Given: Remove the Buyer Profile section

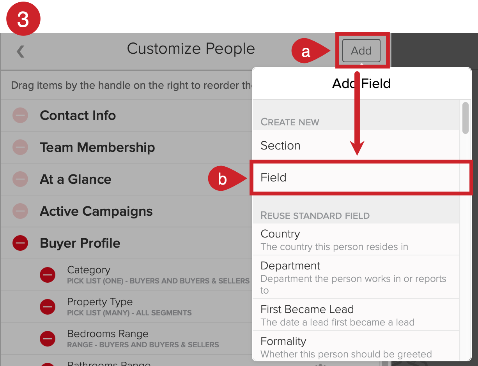Looking at the screenshot, I should pos(20,243).
